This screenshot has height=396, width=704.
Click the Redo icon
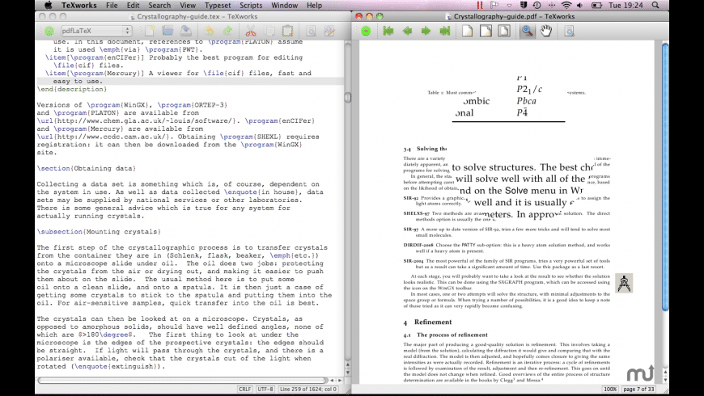227,31
